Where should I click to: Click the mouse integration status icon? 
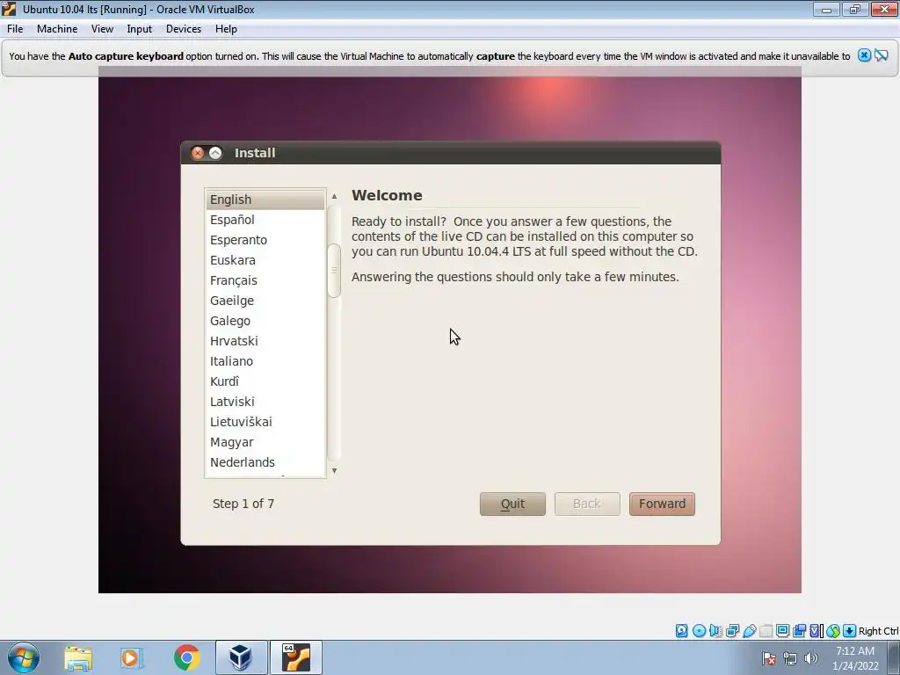tap(833, 631)
